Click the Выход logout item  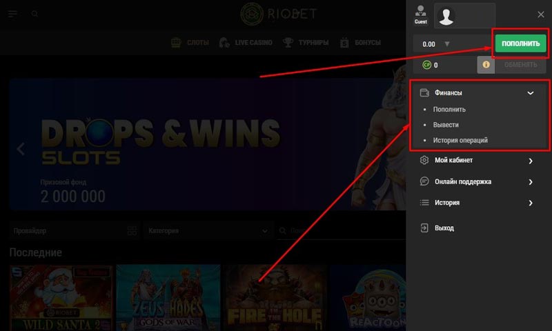(x=444, y=228)
